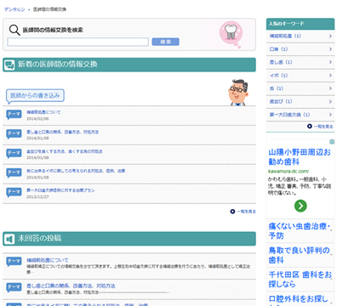Click the arrow icon of 一覧を見る under keywords
The height and width of the screenshot is (306, 337).
click(310, 127)
